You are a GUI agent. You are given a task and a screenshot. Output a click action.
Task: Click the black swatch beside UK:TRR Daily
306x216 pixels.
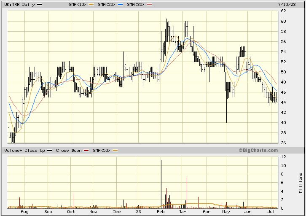(x=40, y=4)
